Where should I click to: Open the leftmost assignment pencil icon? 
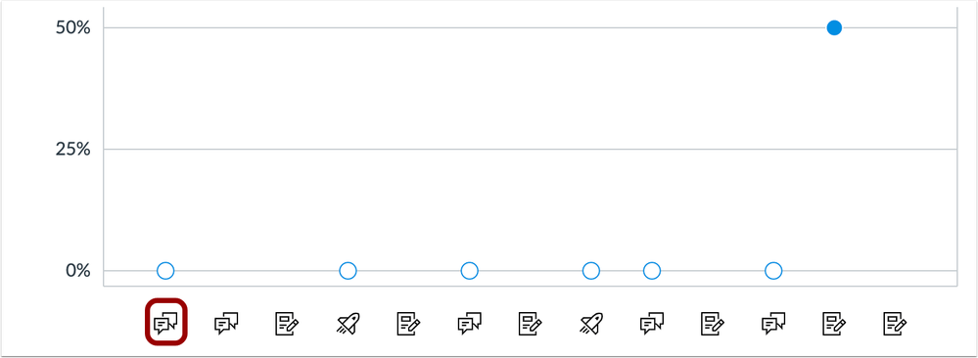coord(287,324)
